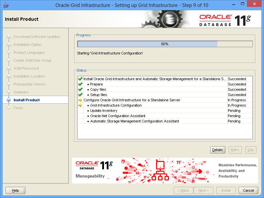Click the Back button

coord(183,190)
